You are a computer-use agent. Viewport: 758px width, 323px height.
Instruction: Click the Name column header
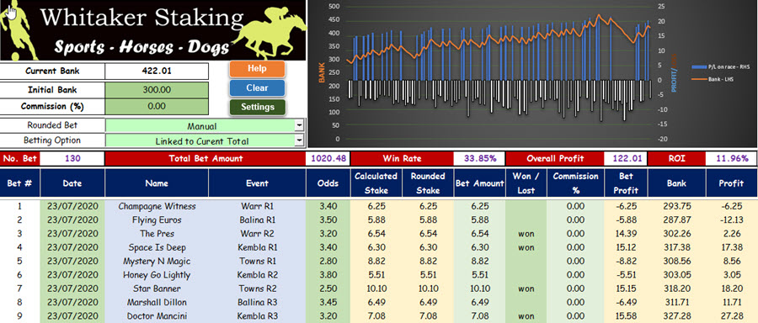157,183
